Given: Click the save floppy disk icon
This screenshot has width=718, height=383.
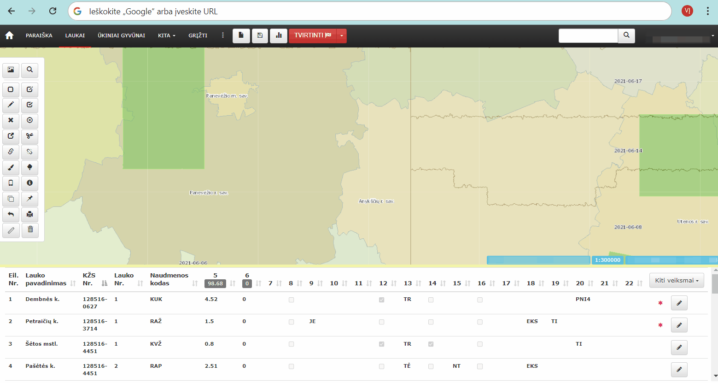Looking at the screenshot, I should (260, 35).
